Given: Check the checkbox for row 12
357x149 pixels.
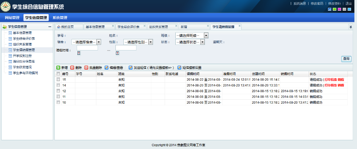Looking at the screenshot, I should pos(58,91).
